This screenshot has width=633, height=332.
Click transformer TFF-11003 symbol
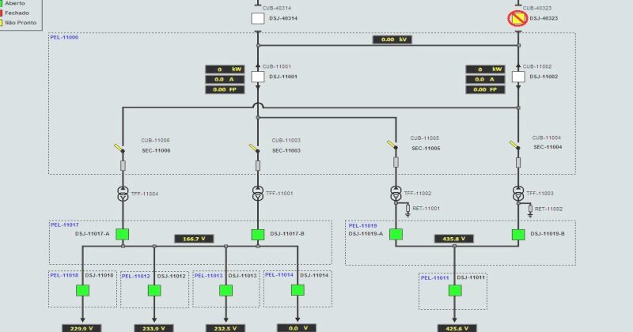coord(518,193)
